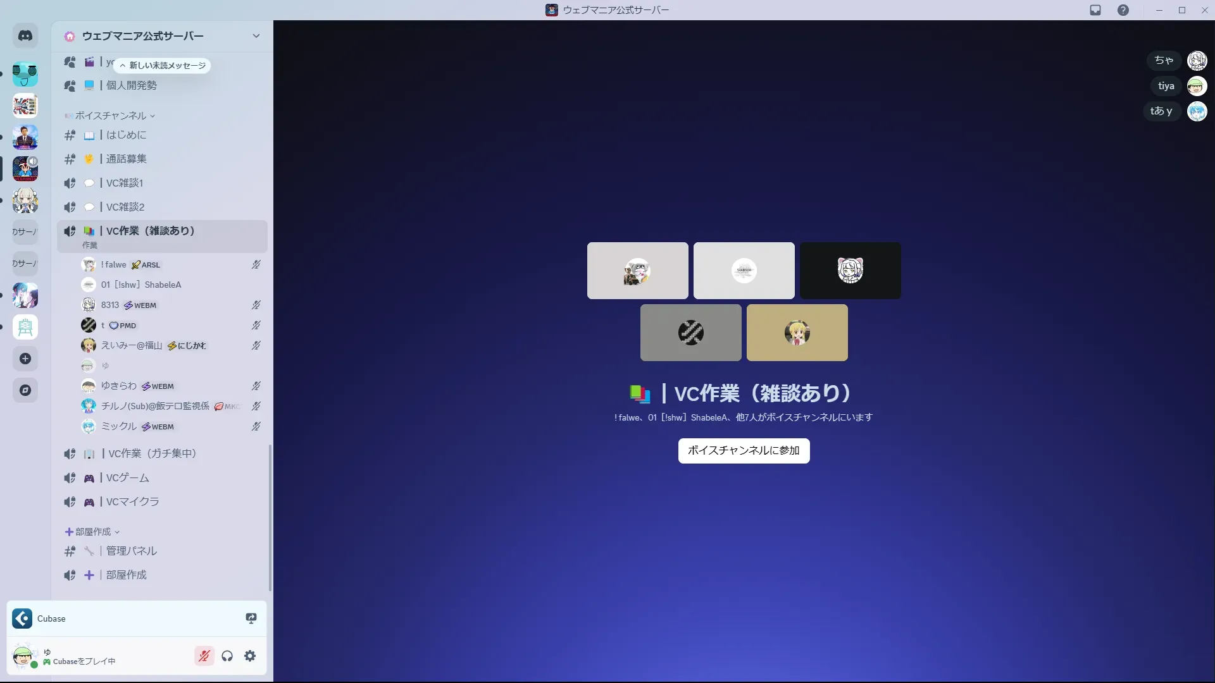Toggle microphone mute in user panel
The image size is (1215, 683).
pyautogui.click(x=204, y=656)
